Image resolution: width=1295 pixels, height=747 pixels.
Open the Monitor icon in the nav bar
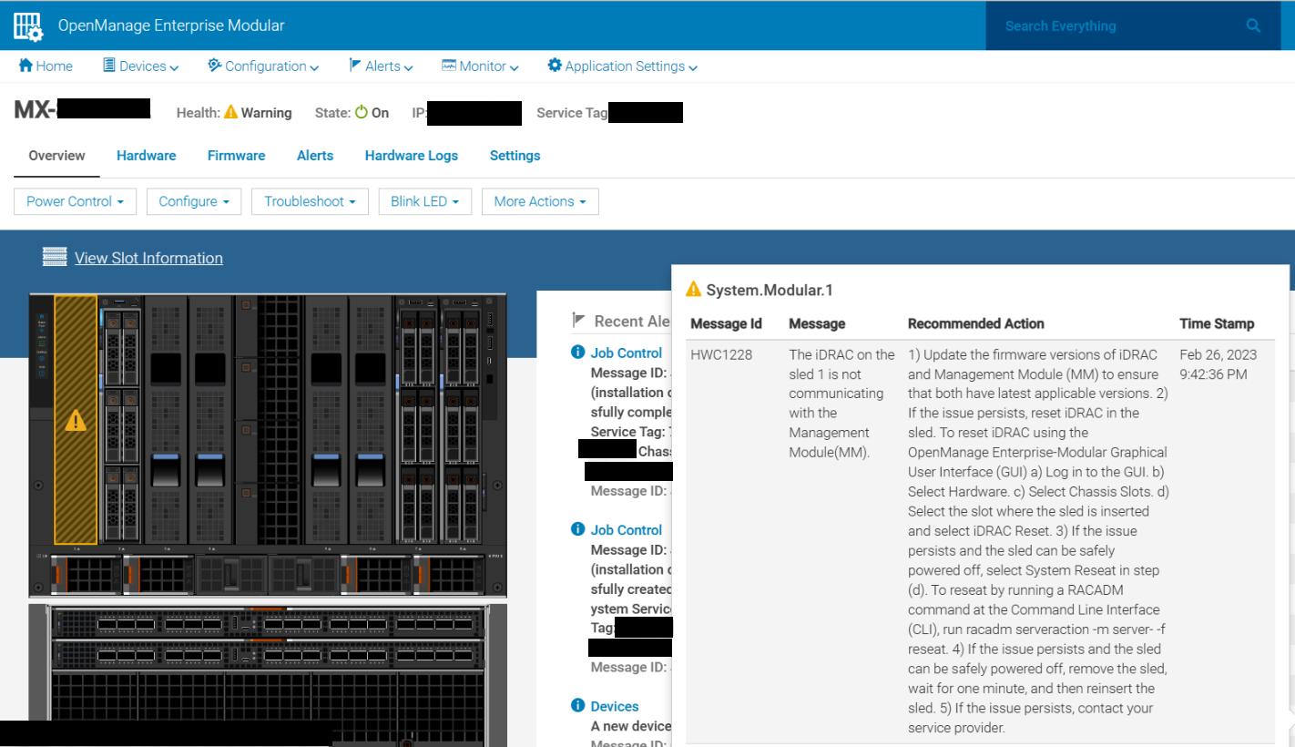[x=448, y=66]
